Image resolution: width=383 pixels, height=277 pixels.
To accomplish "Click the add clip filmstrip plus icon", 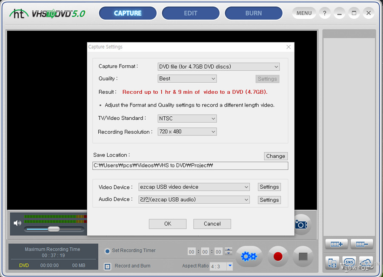I will tap(337, 244).
